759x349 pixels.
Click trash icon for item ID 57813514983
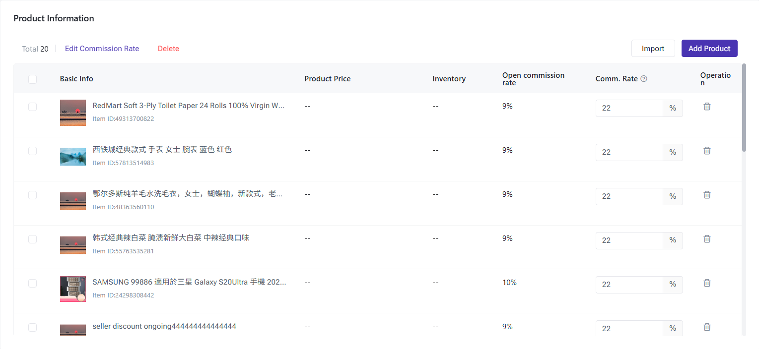pyautogui.click(x=707, y=151)
